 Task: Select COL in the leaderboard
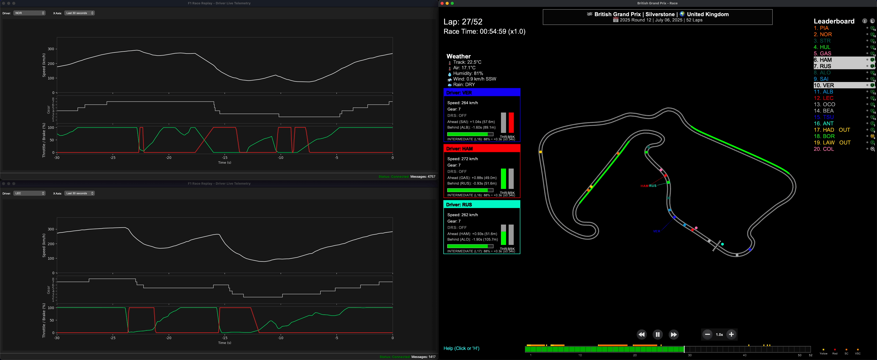824,149
